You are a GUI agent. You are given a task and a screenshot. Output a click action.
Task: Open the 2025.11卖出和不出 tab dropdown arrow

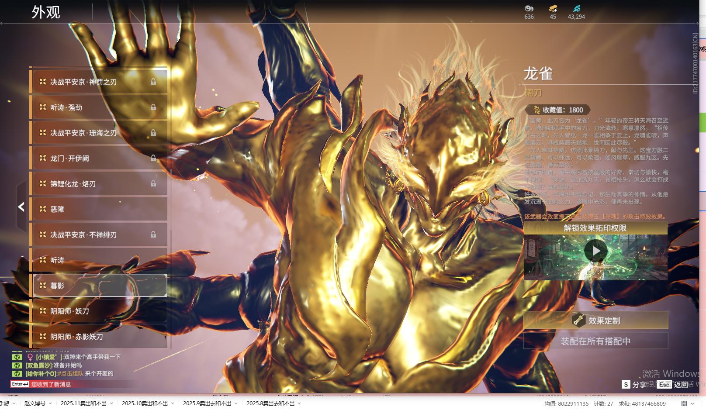[x=111, y=403]
